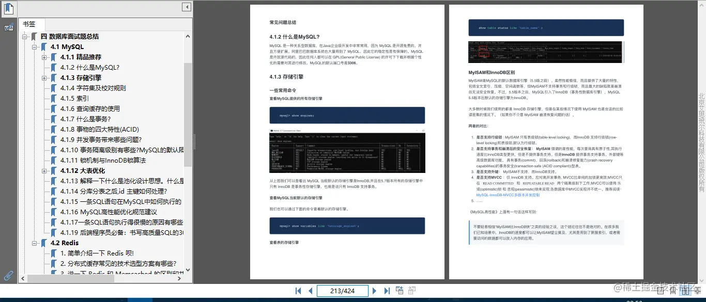Expand the 4.1.3 存储引擎 node
The width and height of the screenshot is (706, 302).
44,78
